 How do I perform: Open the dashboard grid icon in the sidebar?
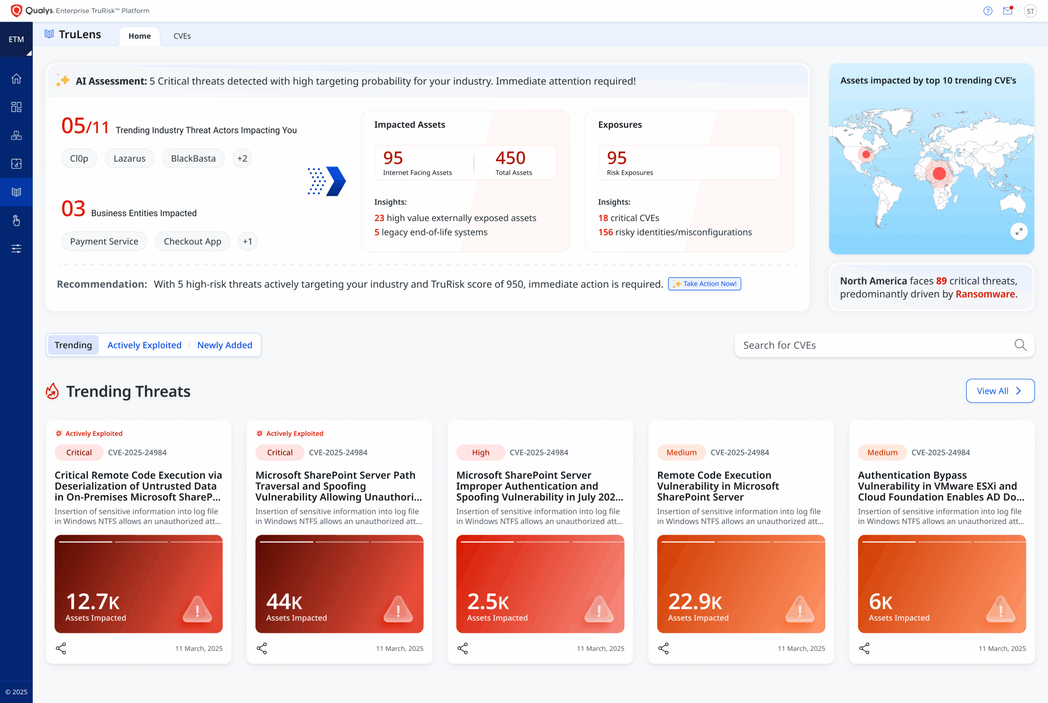pyautogui.click(x=16, y=107)
